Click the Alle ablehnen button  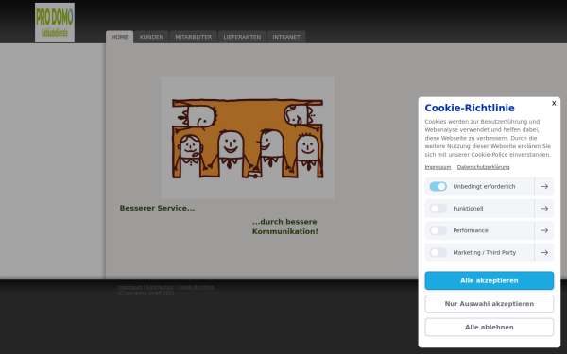click(490, 327)
